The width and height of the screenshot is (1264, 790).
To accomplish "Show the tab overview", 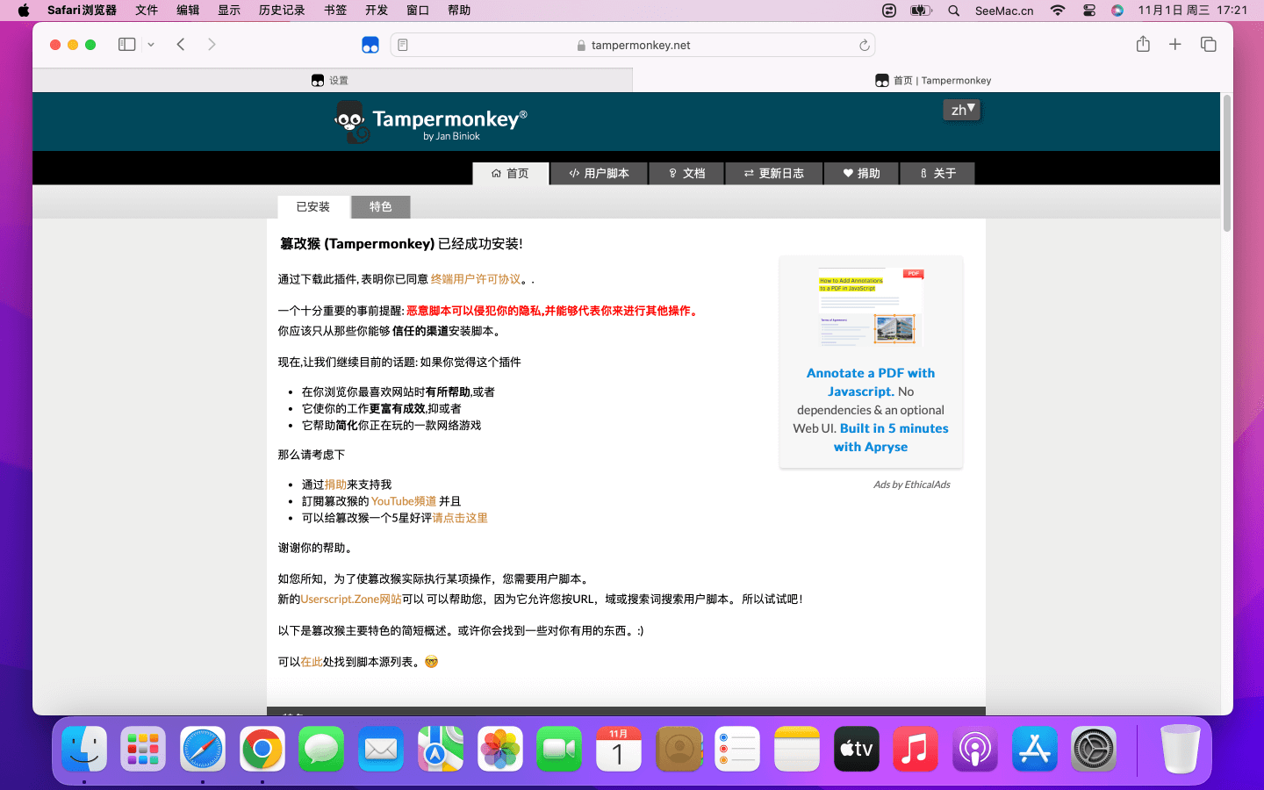I will pyautogui.click(x=1209, y=45).
